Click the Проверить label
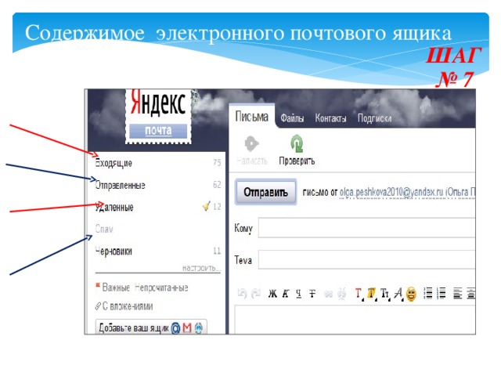The height and width of the screenshot is (376, 501). click(297, 161)
